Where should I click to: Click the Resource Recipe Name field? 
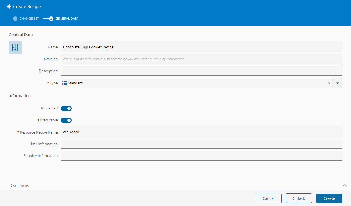point(201,132)
